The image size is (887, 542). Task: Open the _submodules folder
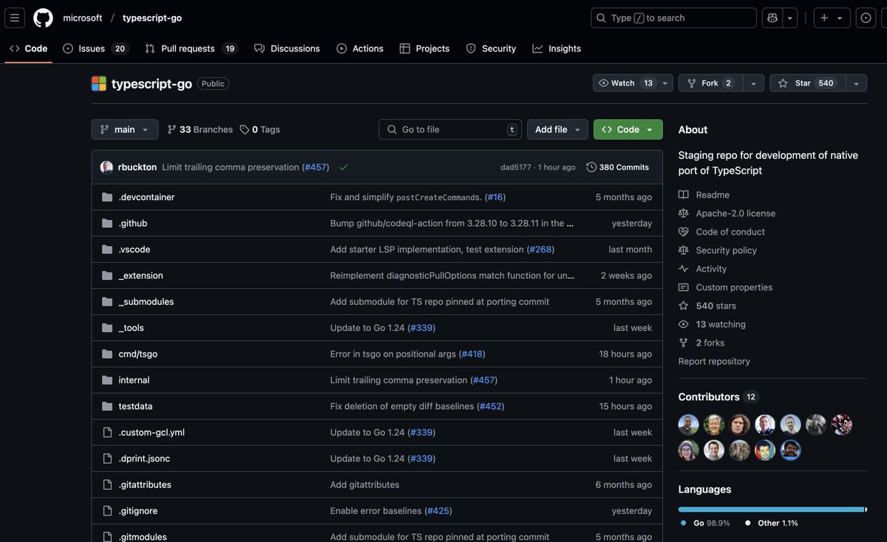[x=146, y=302]
